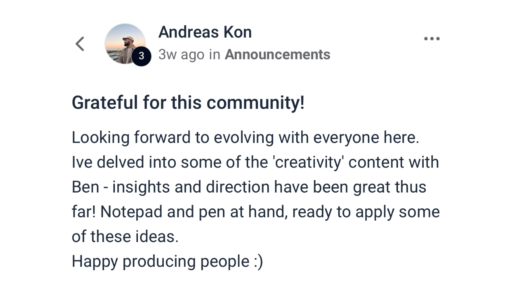The image size is (516, 290).
Task: Click the name Ben in the post
Action: [85, 187]
